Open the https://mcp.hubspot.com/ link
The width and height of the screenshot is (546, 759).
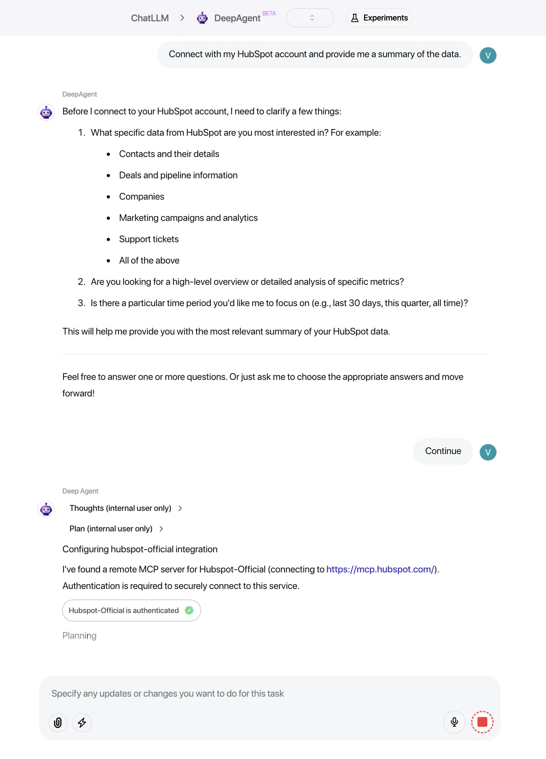[380, 569]
